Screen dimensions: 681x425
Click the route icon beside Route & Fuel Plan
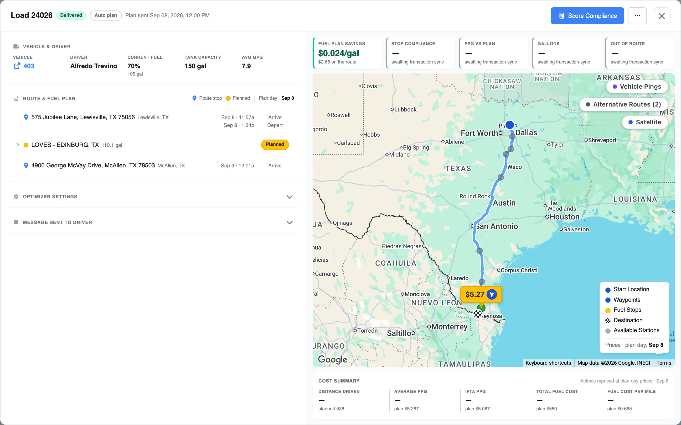point(16,99)
